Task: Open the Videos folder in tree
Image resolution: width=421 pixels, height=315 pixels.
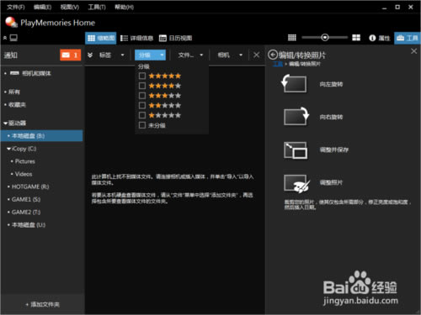Action: (24, 174)
